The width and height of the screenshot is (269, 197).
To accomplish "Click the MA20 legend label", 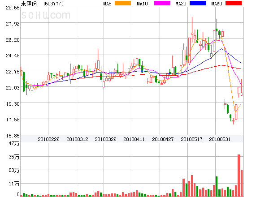I will click(x=181, y=4).
